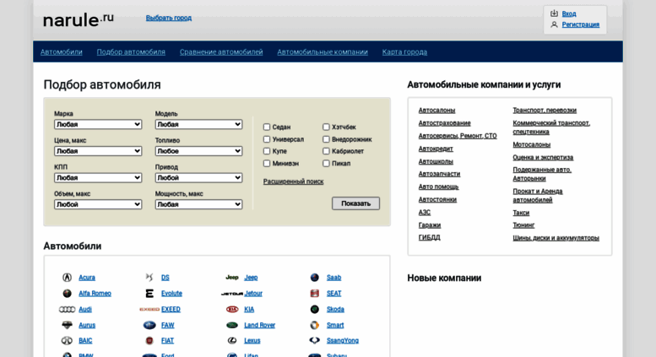Click the user icon next to Регистрация
Image resolution: width=656 pixels, height=357 pixels.
pos(554,24)
